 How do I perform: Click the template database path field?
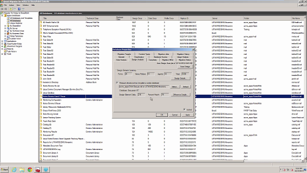tap(144, 86)
